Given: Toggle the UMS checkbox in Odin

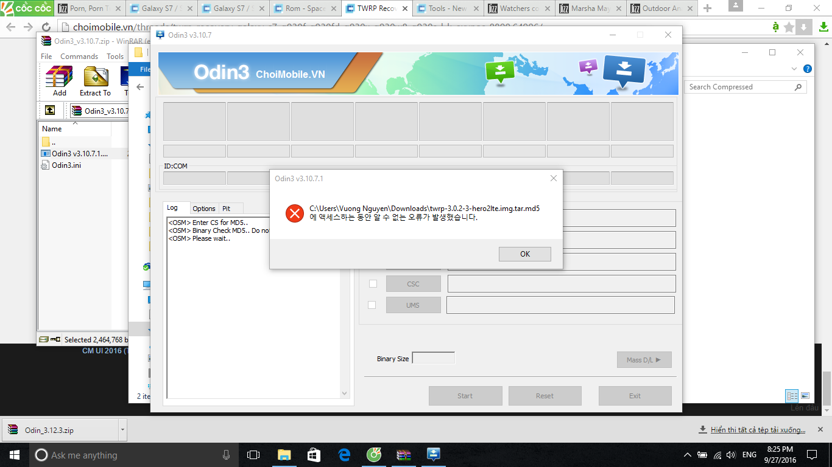Looking at the screenshot, I should coord(372,305).
